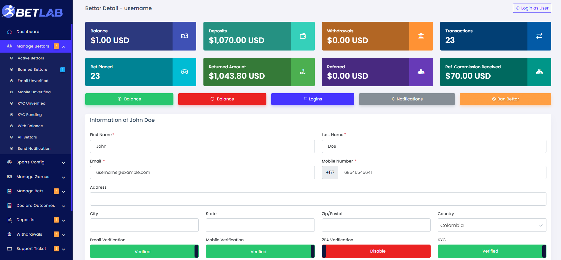Click into the Address input field
The width and height of the screenshot is (561, 260).
pyautogui.click(x=318, y=199)
